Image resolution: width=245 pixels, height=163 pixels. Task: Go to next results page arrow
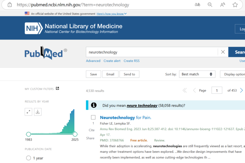click(x=241, y=90)
